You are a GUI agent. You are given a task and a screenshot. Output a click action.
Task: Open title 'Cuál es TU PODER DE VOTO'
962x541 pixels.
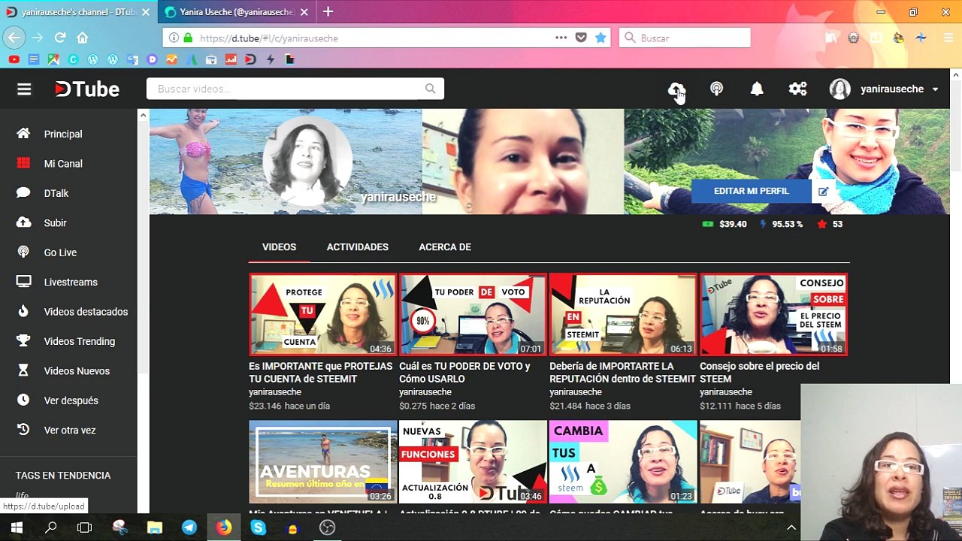pos(465,373)
